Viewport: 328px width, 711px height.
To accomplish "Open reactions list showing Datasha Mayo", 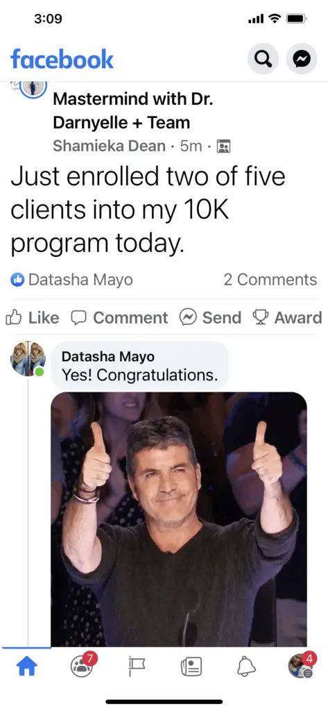I will coord(71,280).
